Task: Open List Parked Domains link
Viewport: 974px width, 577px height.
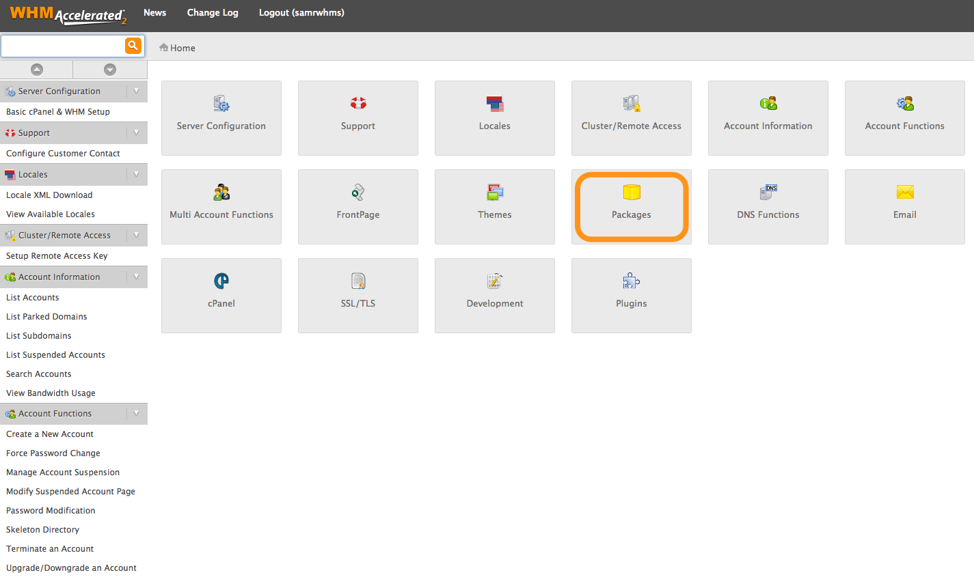Action: pyautogui.click(x=46, y=317)
